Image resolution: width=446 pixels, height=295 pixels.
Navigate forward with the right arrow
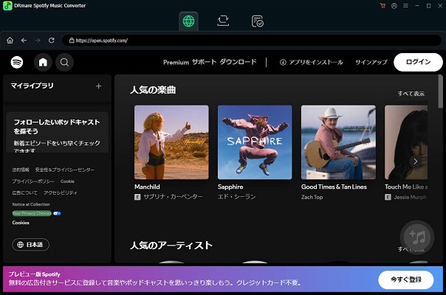(38, 41)
